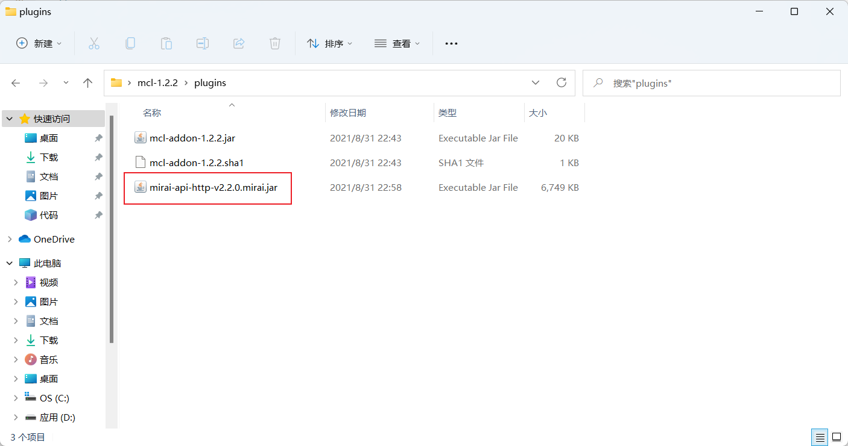848x446 pixels.
Task: Switch to large thumbnails view layout
Action: pos(837,437)
